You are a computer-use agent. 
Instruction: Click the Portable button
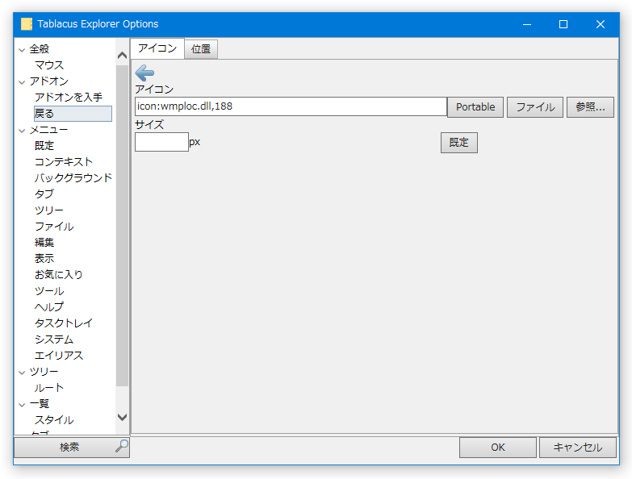475,107
